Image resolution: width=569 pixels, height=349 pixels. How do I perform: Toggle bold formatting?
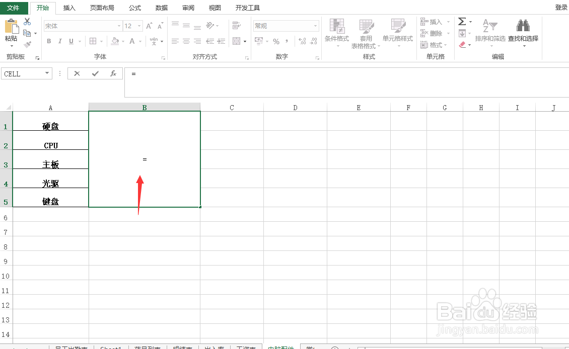click(x=49, y=41)
